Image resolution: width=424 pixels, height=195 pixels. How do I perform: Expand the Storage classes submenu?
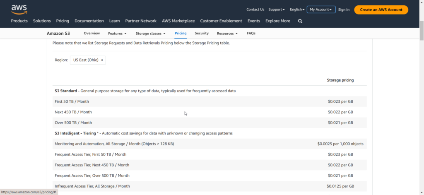click(x=151, y=34)
